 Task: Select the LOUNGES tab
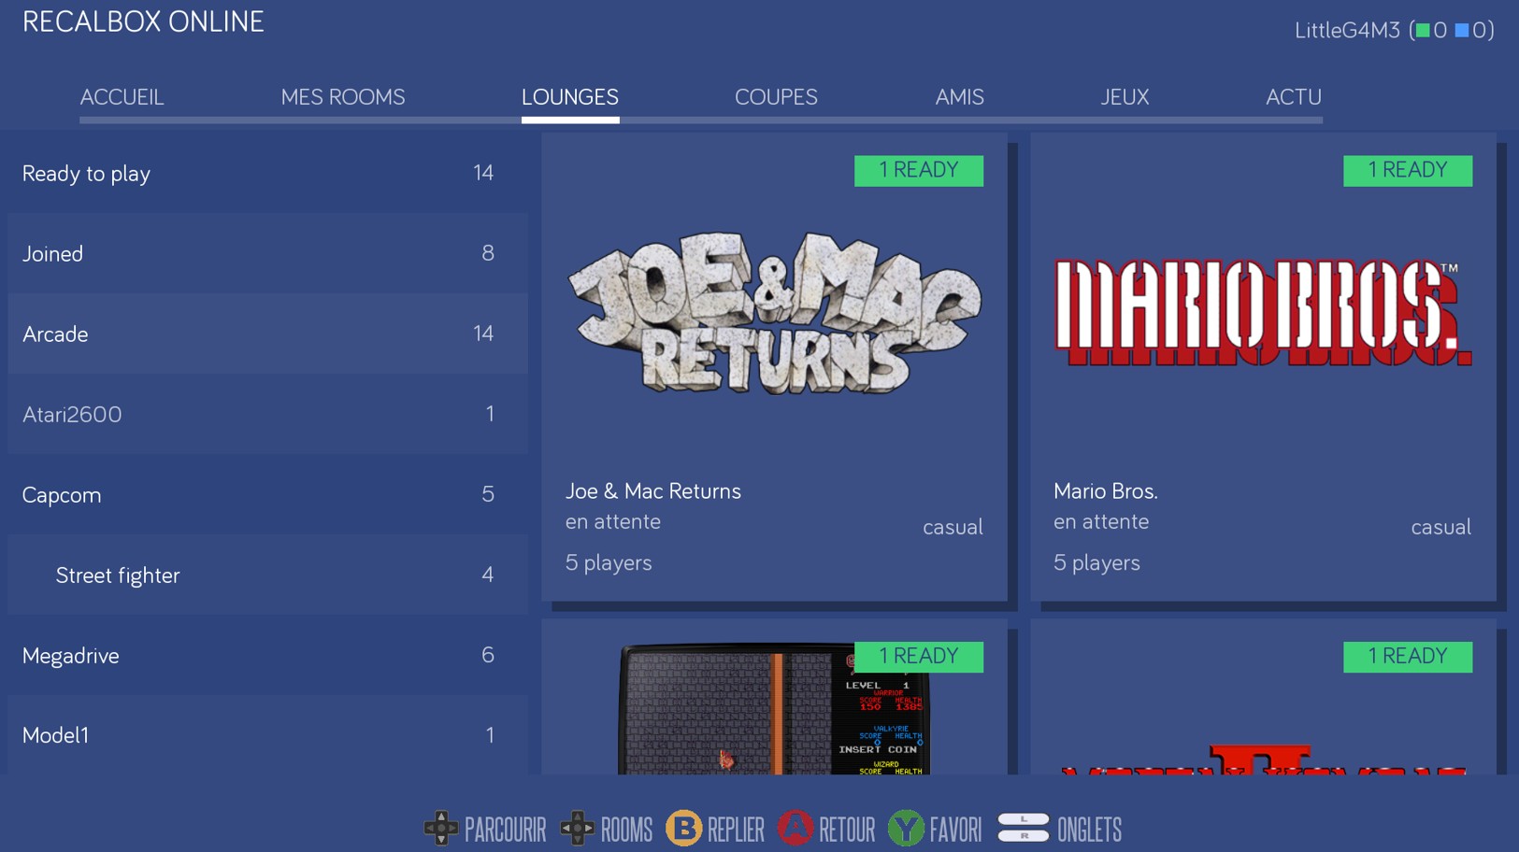point(570,97)
